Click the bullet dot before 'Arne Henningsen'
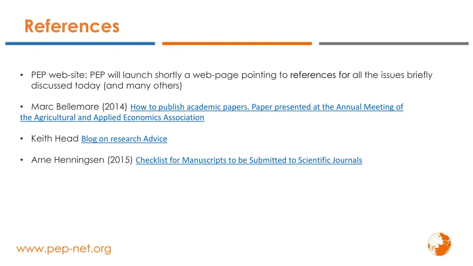The height and width of the screenshot is (266, 473). 22,160
